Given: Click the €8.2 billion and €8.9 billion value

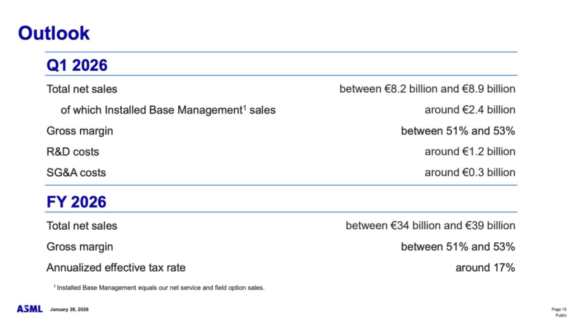Looking at the screenshot, I should click(427, 89).
